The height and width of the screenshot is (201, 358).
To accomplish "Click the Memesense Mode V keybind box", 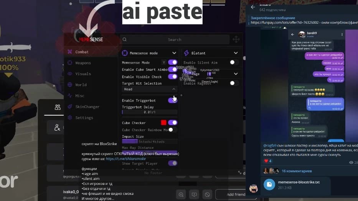I will pos(164,62).
